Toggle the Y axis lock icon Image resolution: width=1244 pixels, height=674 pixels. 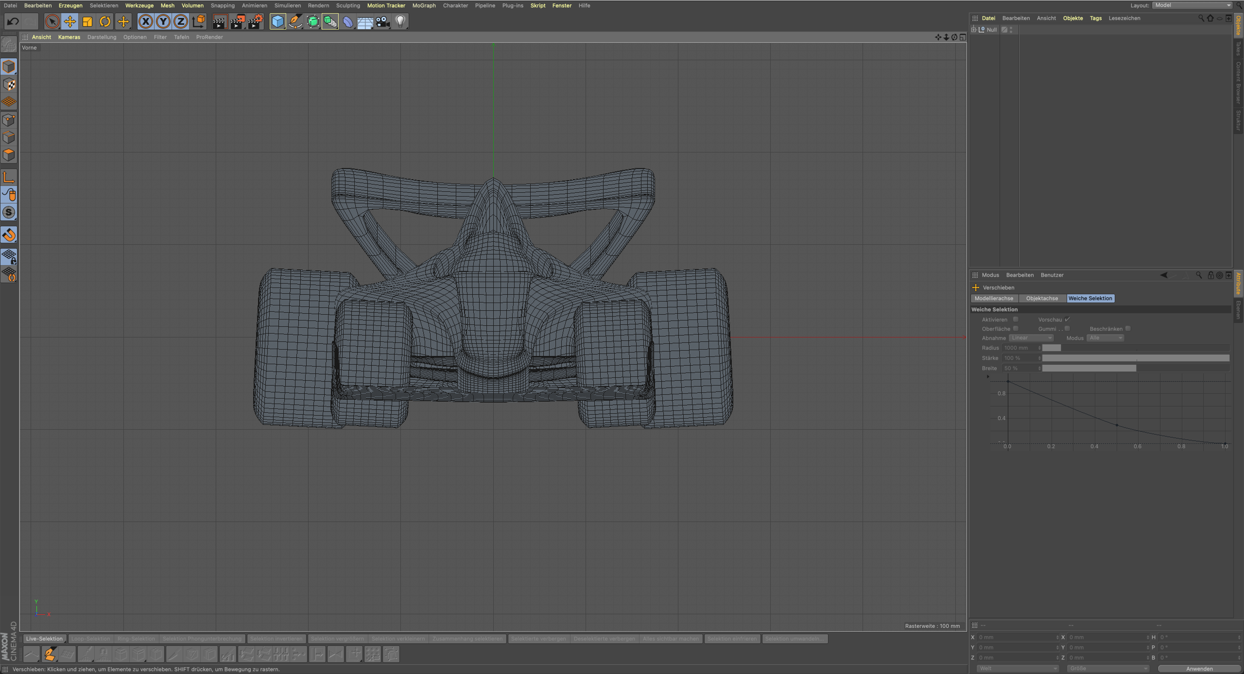click(x=163, y=22)
